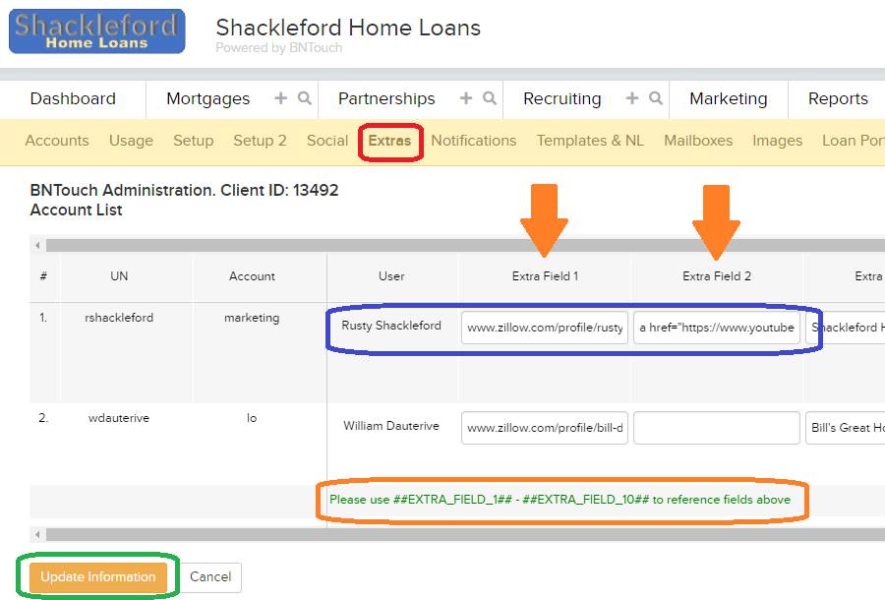885x600 pixels.
Task: Click William Dauterive's empty Extra Field 2
Action: pyautogui.click(x=717, y=428)
